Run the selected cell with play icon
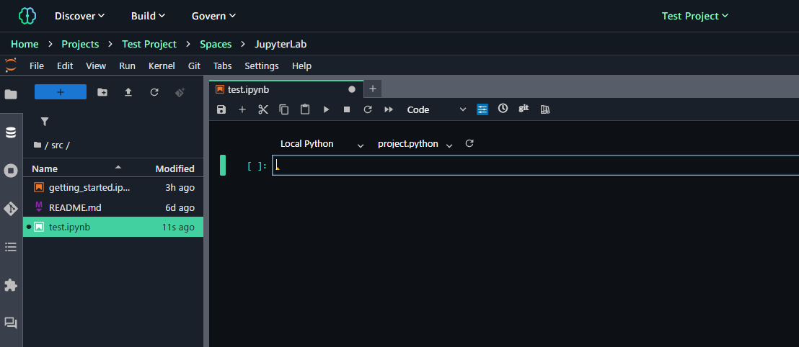Viewport: 799px width, 347px height. pos(326,109)
